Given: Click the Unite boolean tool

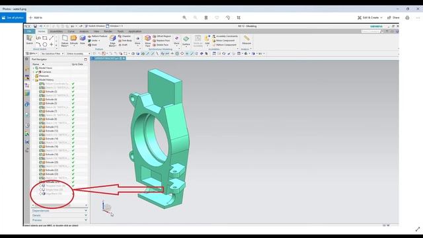Looking at the screenshot, I should click(x=94, y=40).
